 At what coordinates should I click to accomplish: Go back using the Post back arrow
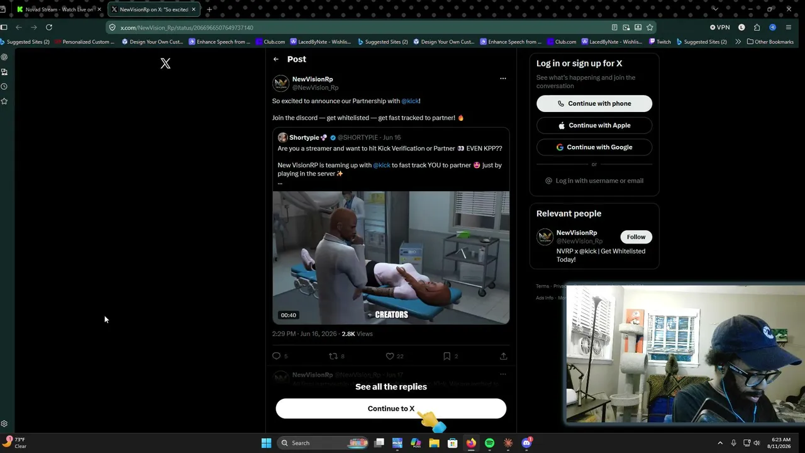coord(276,59)
